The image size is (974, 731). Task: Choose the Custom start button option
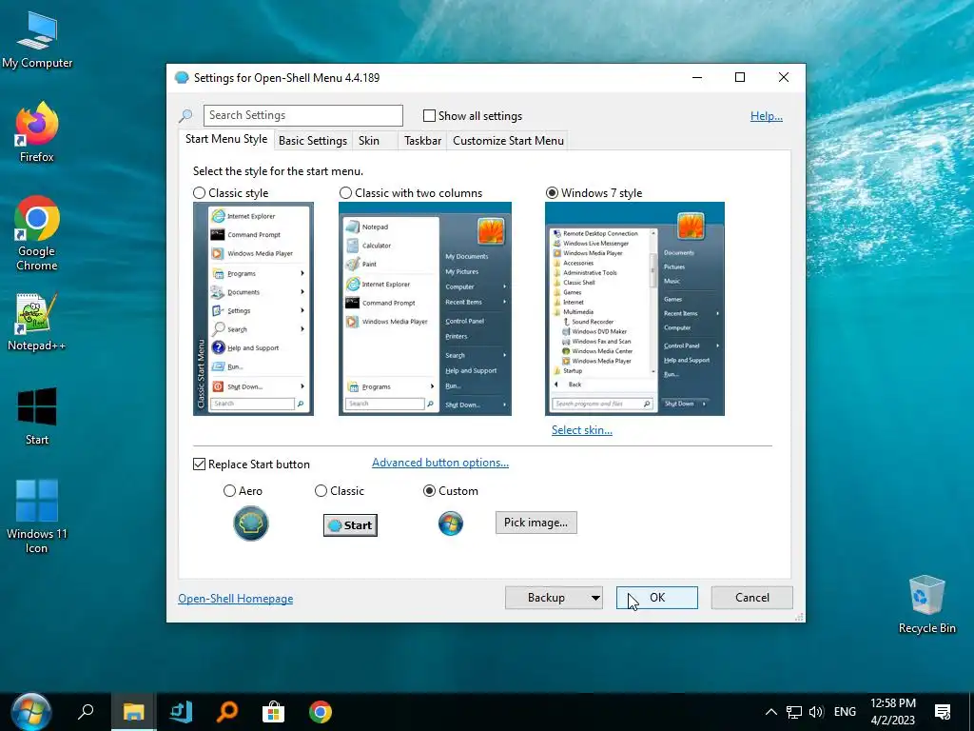coord(429,491)
